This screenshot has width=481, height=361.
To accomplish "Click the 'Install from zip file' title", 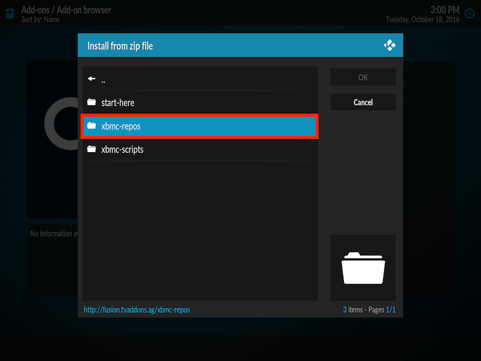I will pos(120,46).
